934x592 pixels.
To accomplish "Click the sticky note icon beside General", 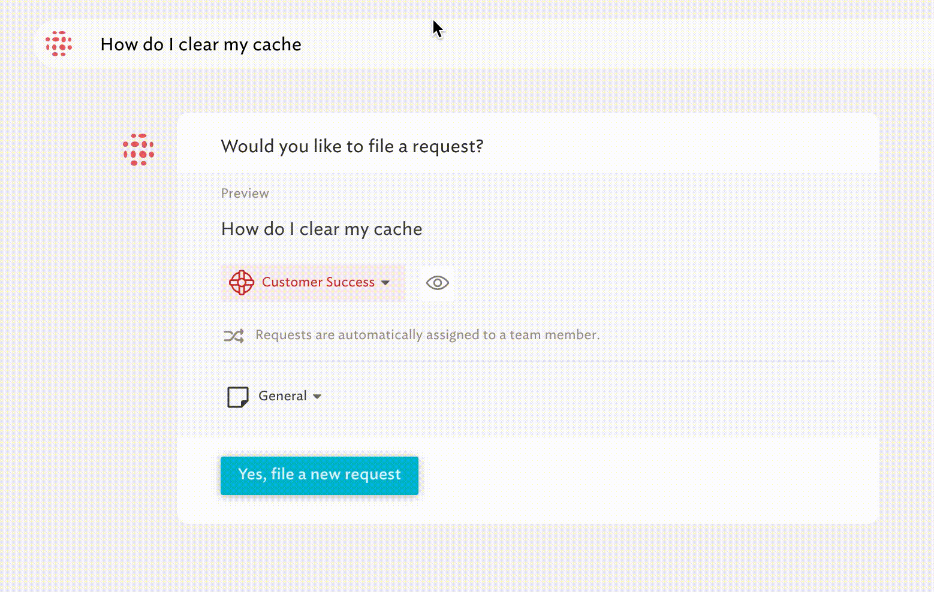I will click(x=238, y=397).
